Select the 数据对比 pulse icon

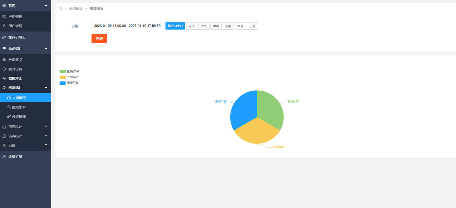click(x=4, y=78)
